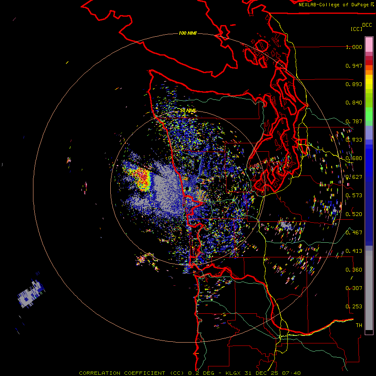Click the 0.2 DEG elevation angle text
This screenshot has width=376, height=376.
click(201, 373)
